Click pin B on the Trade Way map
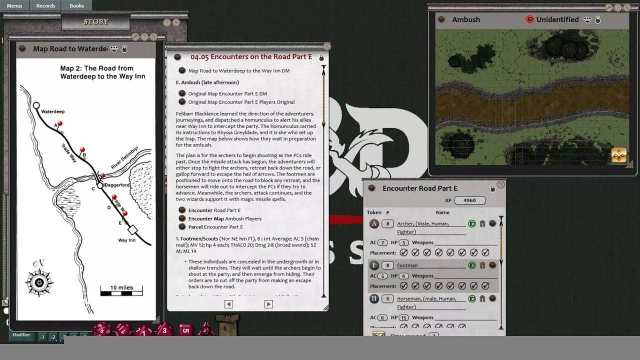The width and height of the screenshot is (640, 360). tap(82, 150)
